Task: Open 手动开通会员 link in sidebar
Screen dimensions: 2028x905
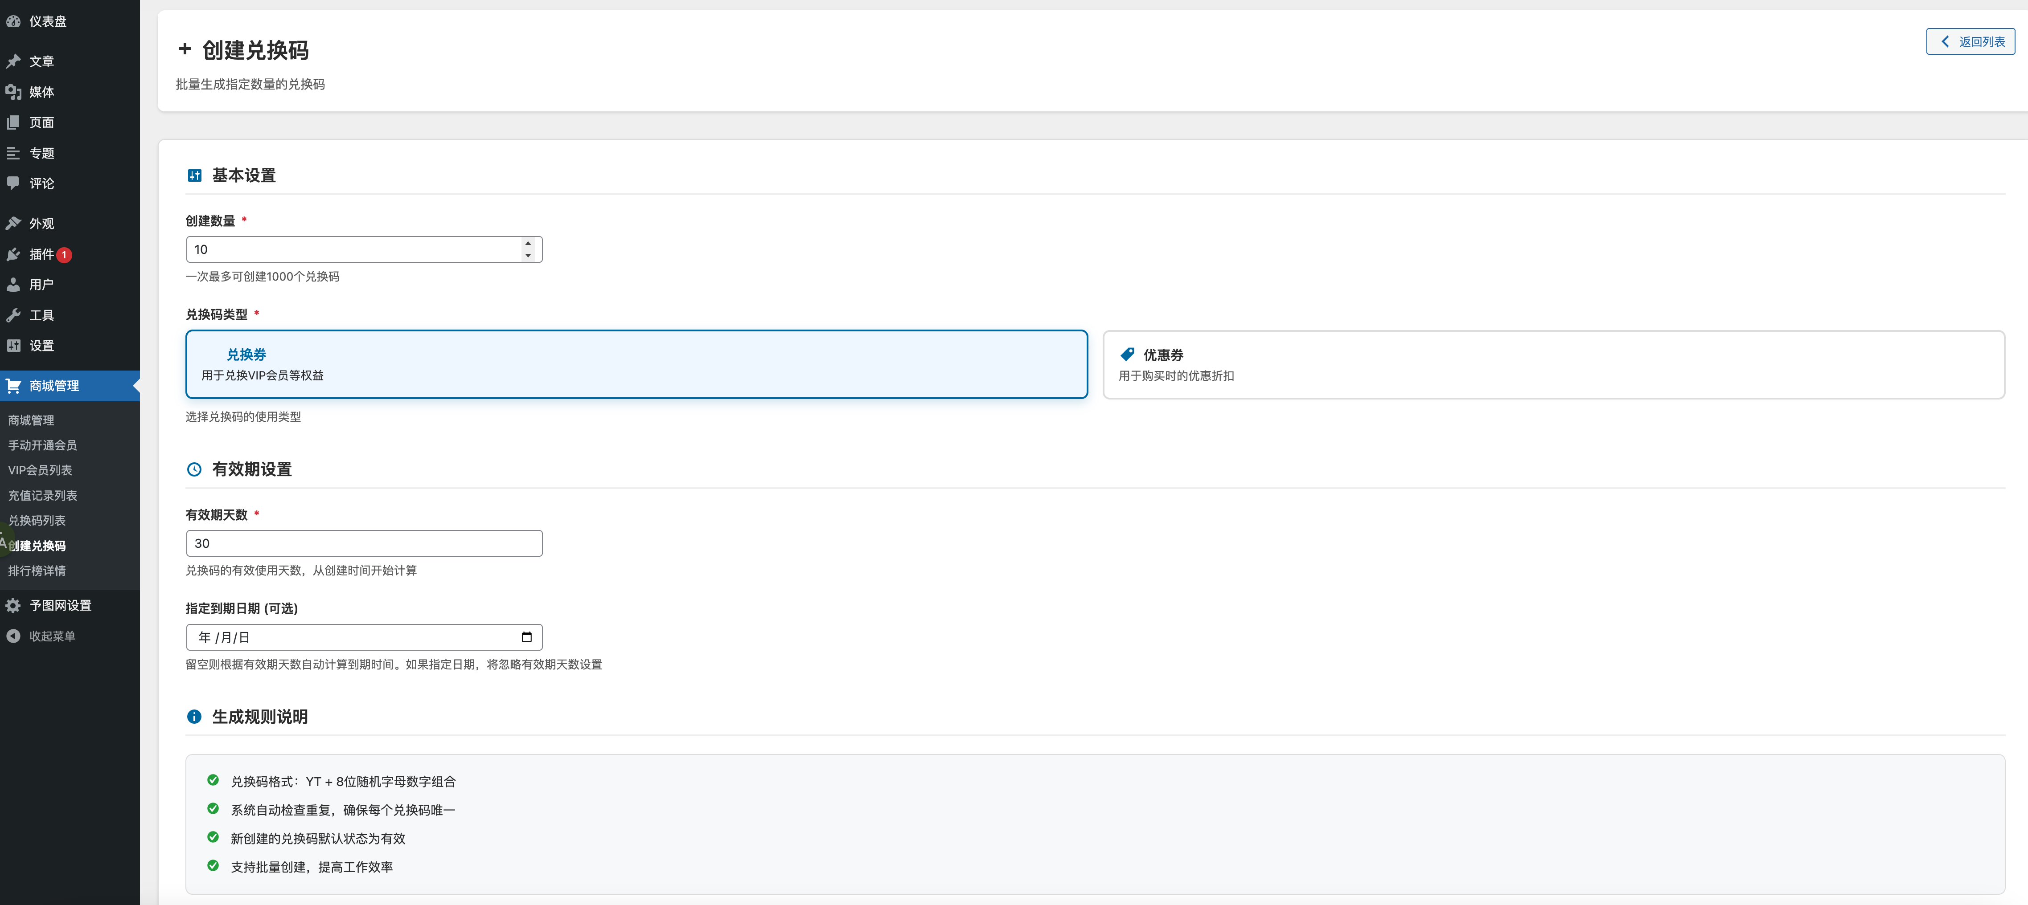Action: [x=42, y=445]
